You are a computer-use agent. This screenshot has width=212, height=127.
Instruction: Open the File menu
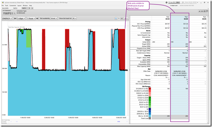click(x=2, y=6)
